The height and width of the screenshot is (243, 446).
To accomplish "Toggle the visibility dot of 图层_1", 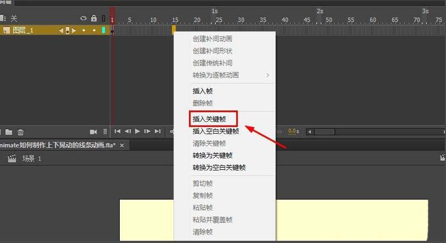I will coord(83,30).
